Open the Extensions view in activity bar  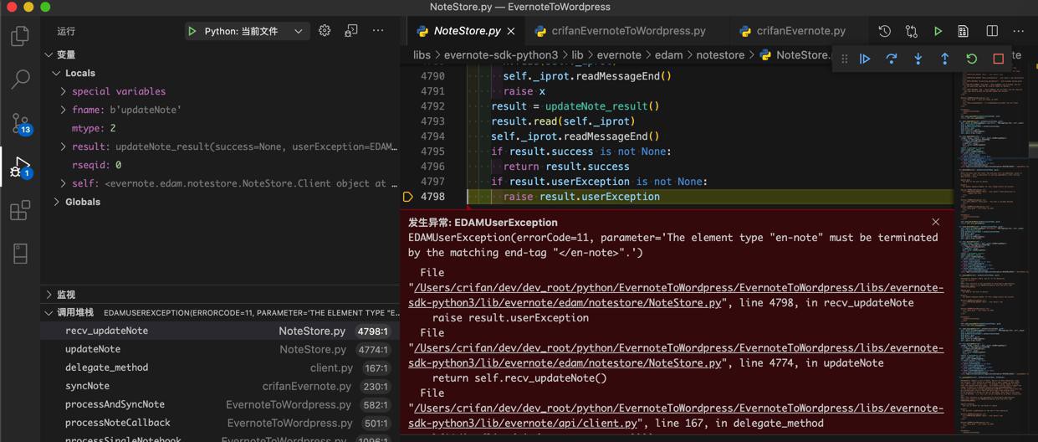coord(20,210)
